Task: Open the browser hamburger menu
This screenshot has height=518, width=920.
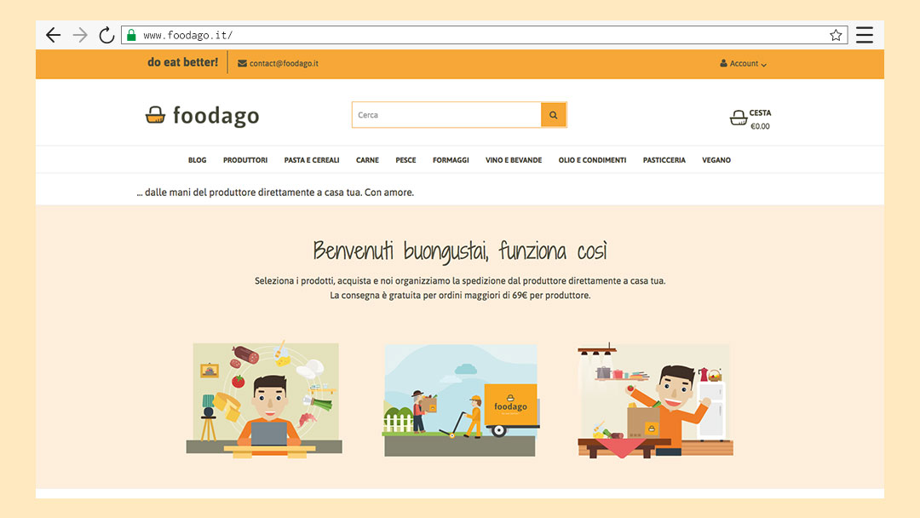Action: 865,35
